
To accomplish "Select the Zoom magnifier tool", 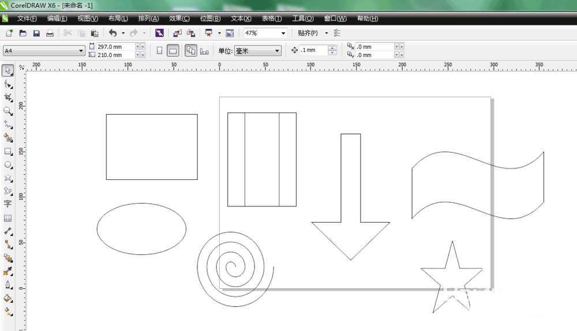I will point(8,111).
